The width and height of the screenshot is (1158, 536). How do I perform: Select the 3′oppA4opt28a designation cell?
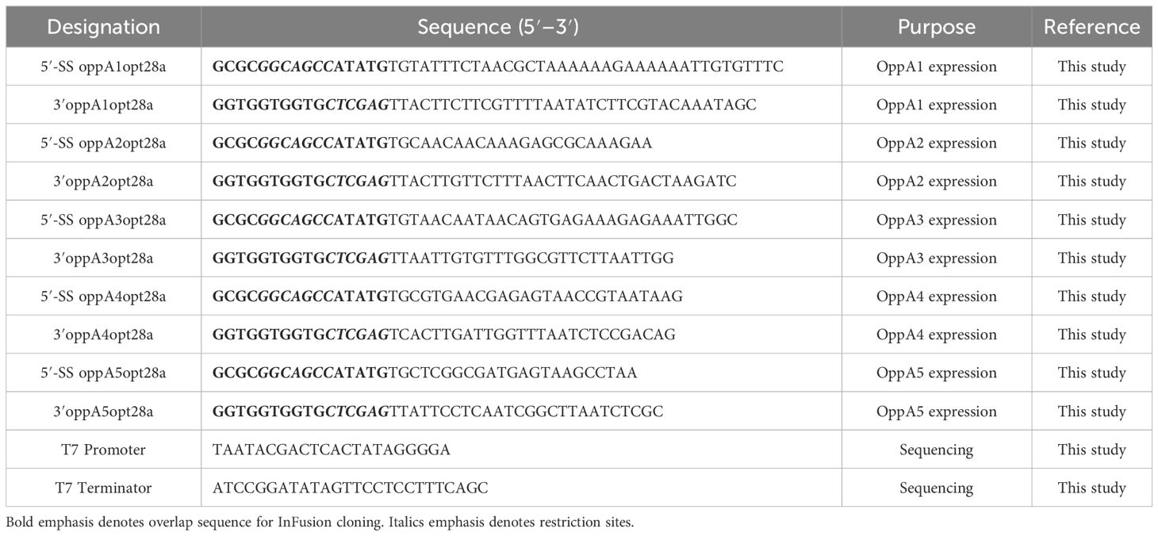(x=103, y=335)
